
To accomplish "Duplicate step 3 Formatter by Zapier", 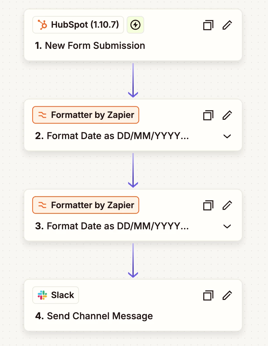I will (208, 205).
